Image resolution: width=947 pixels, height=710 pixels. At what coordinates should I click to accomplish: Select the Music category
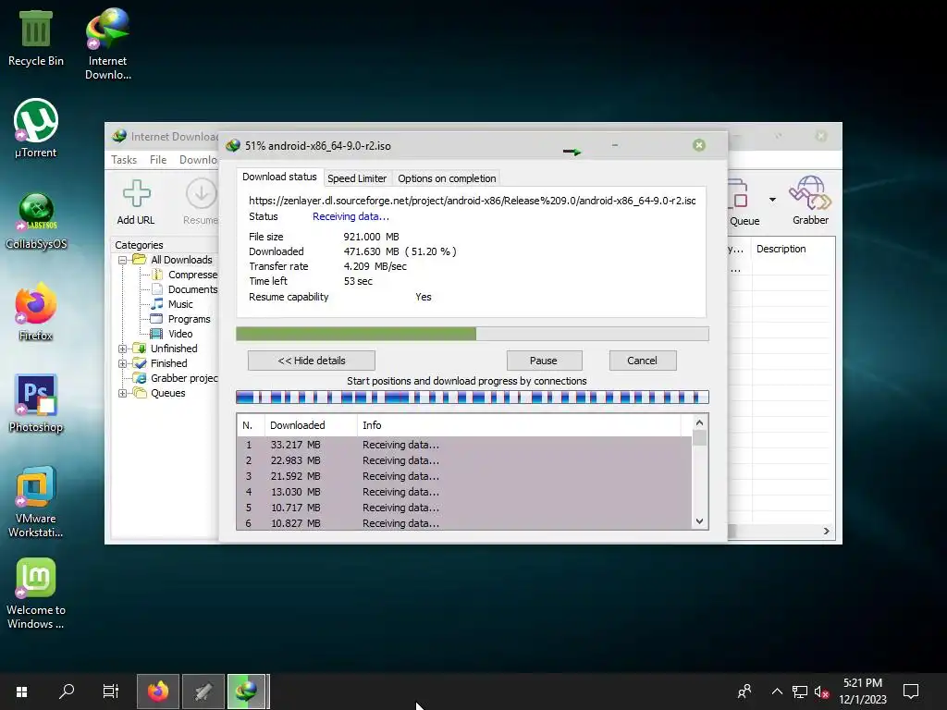[172, 303]
